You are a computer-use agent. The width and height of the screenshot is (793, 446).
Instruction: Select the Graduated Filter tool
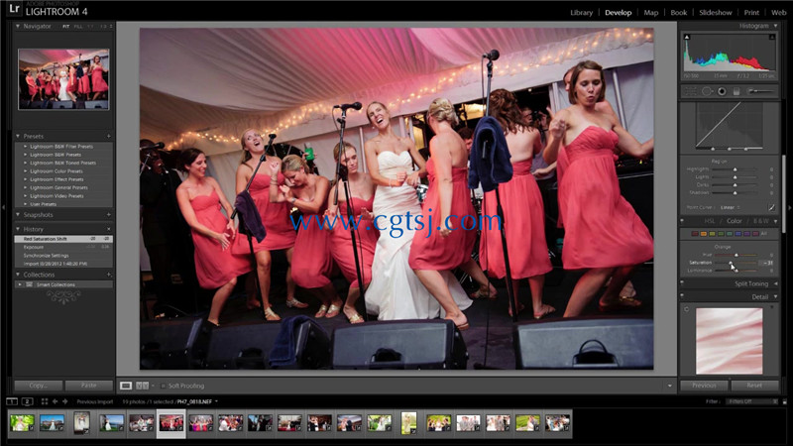736,91
